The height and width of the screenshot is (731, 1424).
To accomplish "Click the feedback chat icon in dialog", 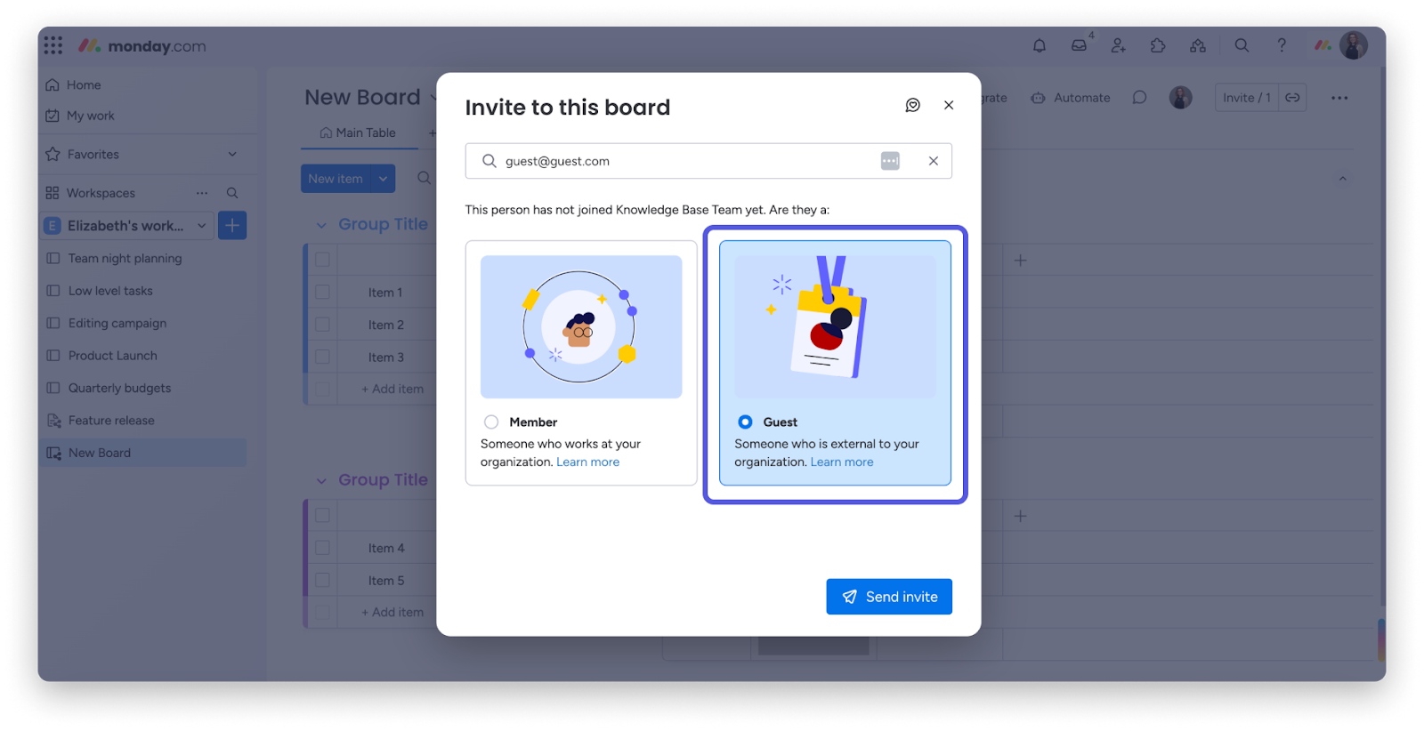I will (913, 105).
